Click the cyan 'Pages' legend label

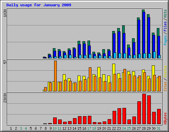click(165, 40)
